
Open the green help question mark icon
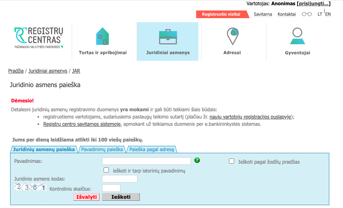point(197,160)
